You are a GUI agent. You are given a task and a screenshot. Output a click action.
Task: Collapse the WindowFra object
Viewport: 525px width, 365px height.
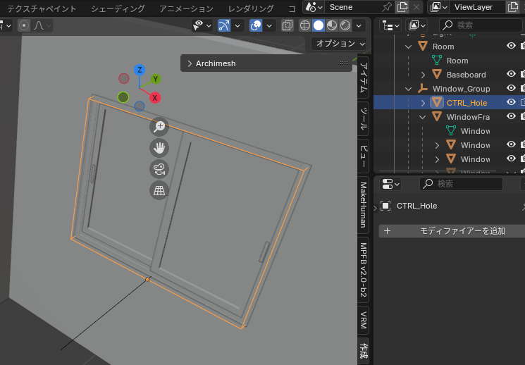pos(423,117)
